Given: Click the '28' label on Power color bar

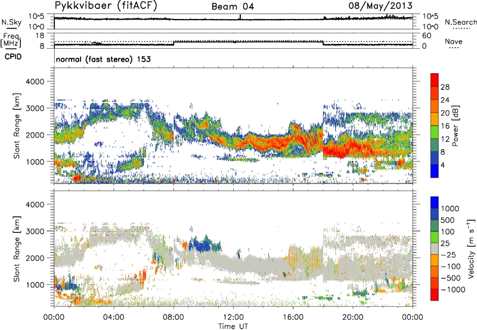Looking at the screenshot, I should click(445, 87).
